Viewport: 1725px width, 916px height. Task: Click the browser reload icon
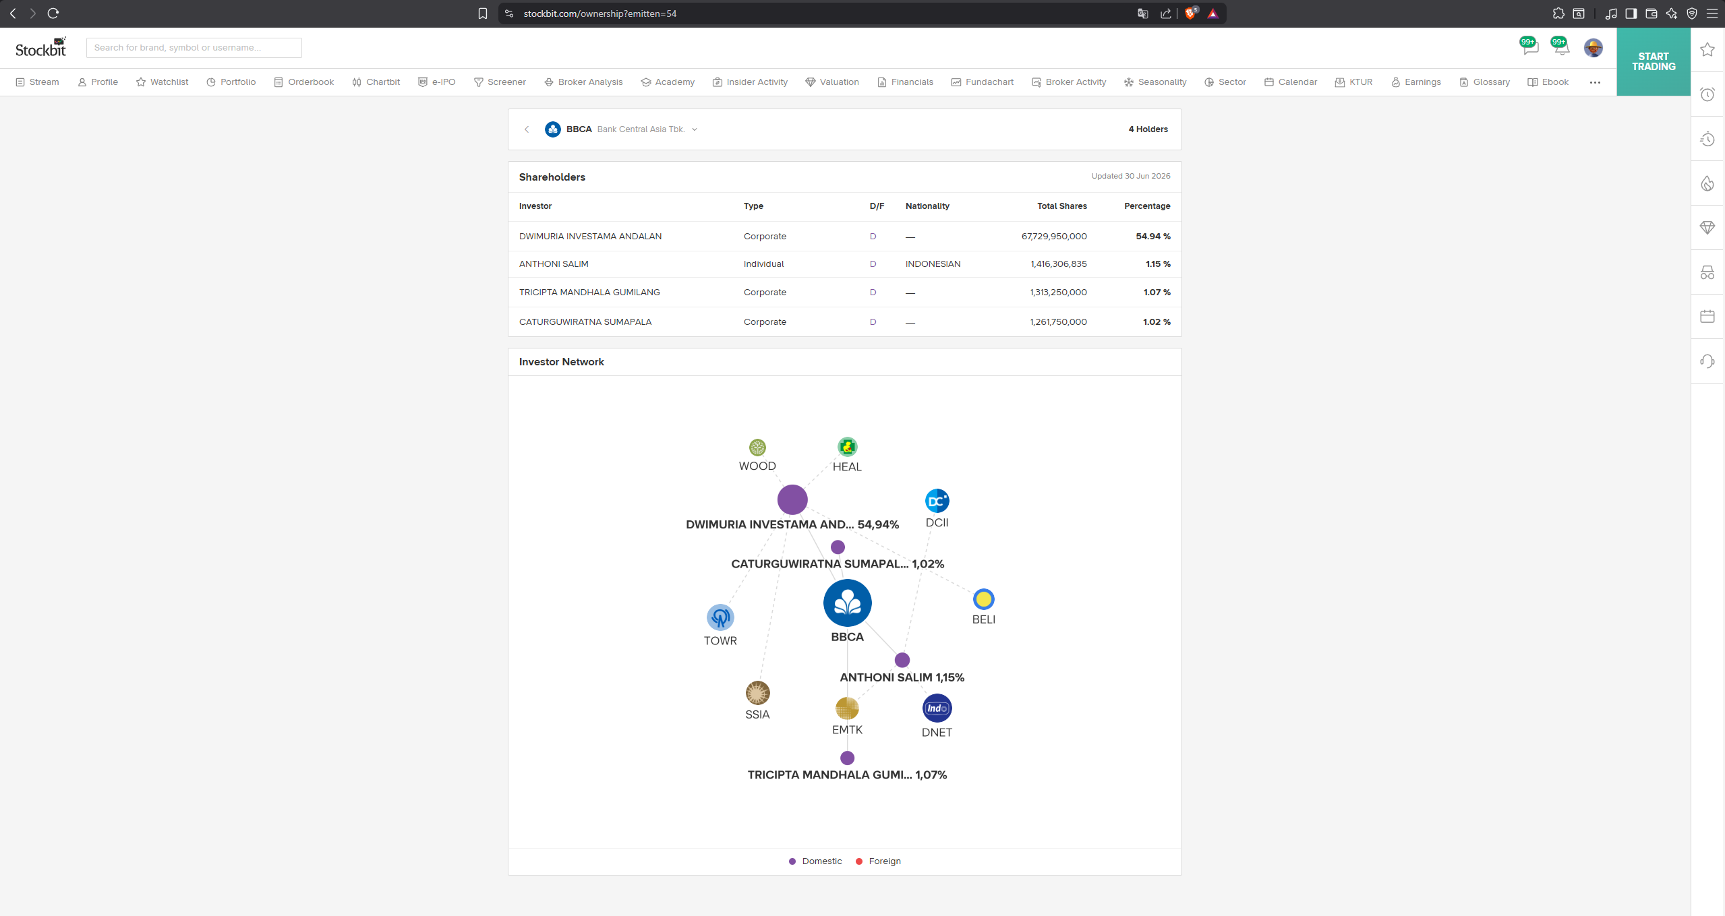[53, 13]
